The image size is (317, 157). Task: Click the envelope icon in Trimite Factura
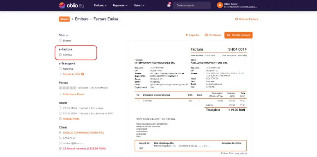point(228,35)
